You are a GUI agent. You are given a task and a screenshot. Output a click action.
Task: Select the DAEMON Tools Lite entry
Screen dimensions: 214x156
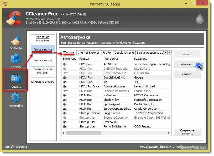116,69
